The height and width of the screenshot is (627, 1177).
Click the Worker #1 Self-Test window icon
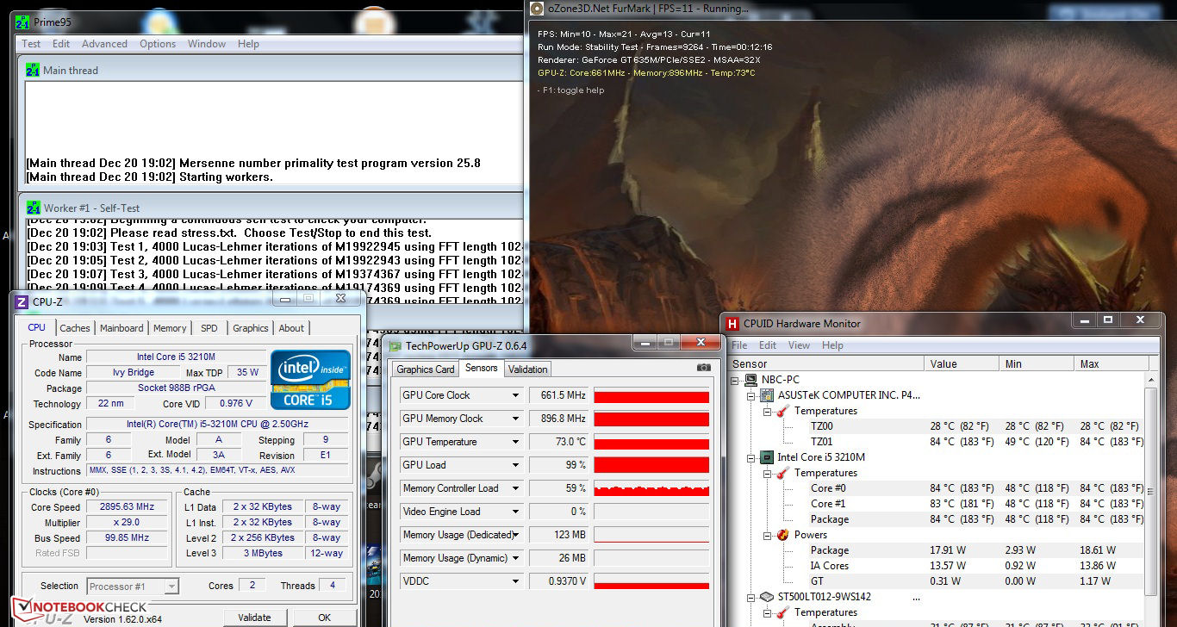[33, 208]
